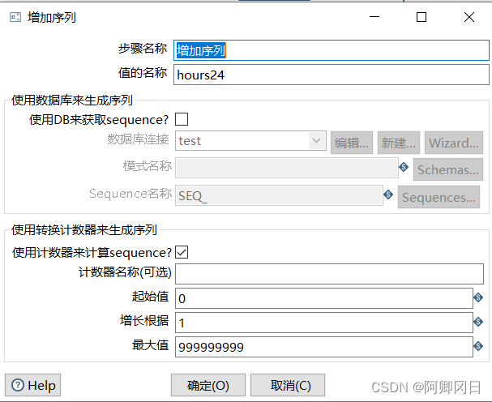Open Help with the question mark button
492x402 pixels.
[34, 385]
